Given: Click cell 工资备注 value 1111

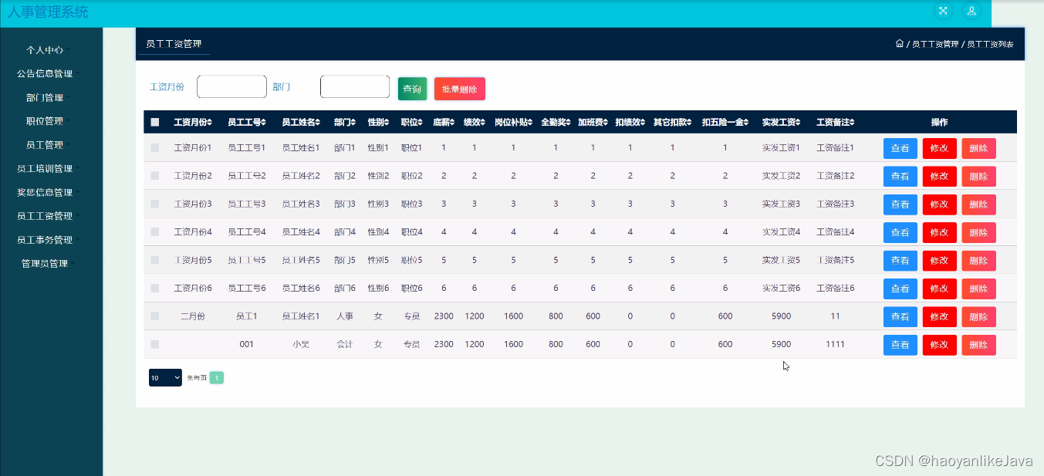Looking at the screenshot, I should tap(835, 344).
